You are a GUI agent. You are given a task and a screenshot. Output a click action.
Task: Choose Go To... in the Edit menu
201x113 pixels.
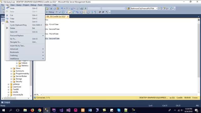pos(25,39)
